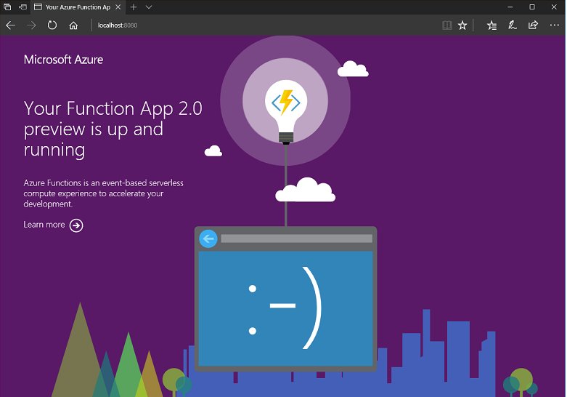Click the Azure Functions description paragraph
Image resolution: width=567 pixels, height=397 pixels.
click(x=103, y=193)
